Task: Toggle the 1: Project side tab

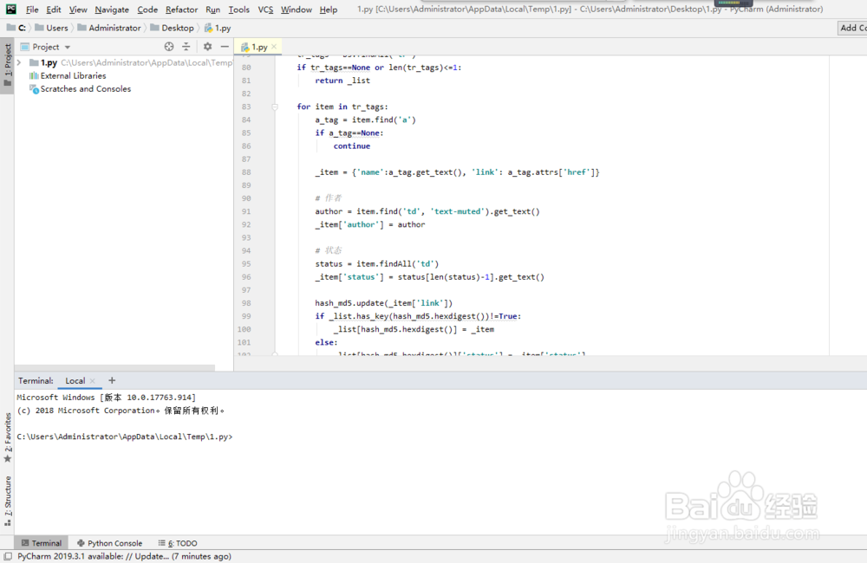Action: [7, 65]
